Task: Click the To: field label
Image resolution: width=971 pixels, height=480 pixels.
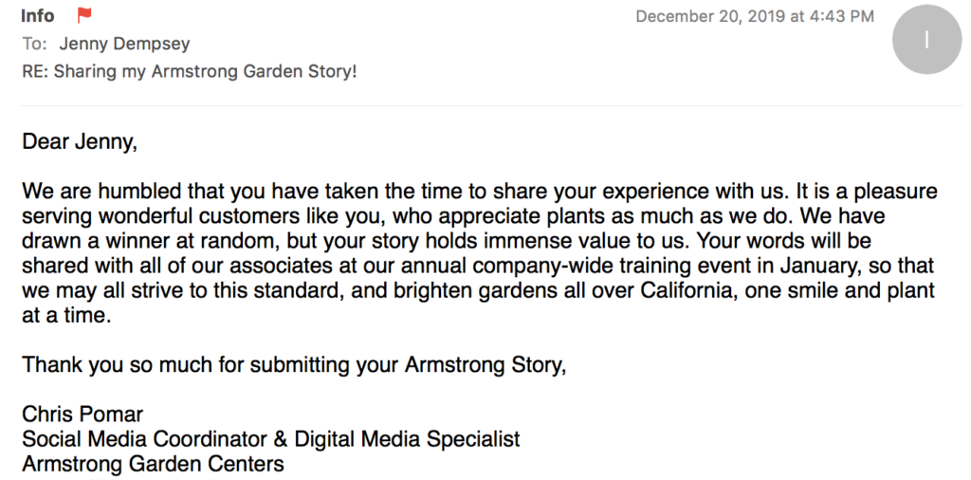Action: (x=34, y=44)
